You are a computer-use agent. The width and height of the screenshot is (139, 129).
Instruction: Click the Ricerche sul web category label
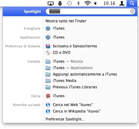tap(27, 105)
